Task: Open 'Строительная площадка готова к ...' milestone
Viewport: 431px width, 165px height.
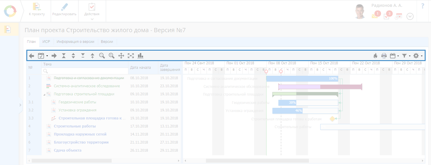Action: (x=92, y=118)
